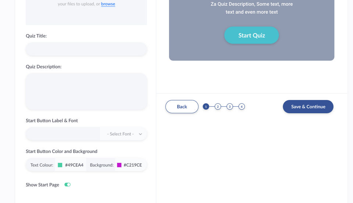Go to step 3 in the stepper
The height and width of the screenshot is (203, 353).
[x=229, y=107]
